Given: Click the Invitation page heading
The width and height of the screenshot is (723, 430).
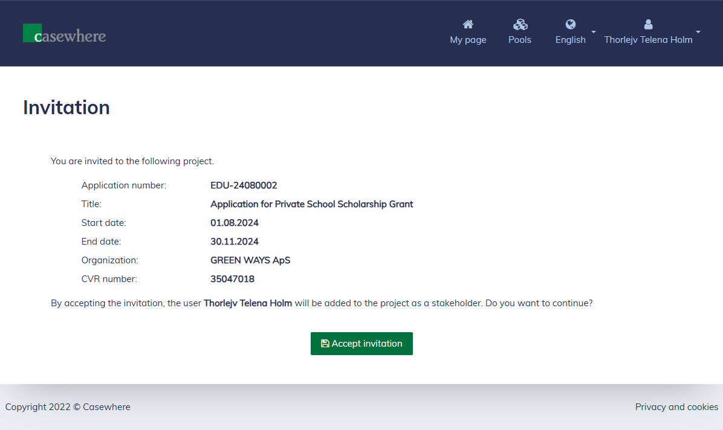Looking at the screenshot, I should [x=66, y=107].
